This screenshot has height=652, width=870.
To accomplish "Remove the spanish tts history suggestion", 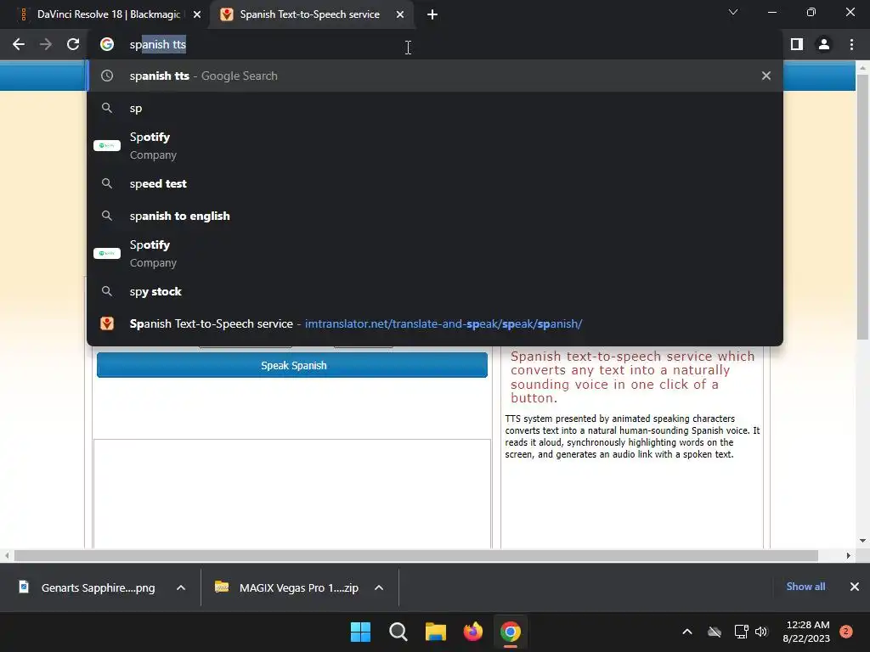I will 766,76.
